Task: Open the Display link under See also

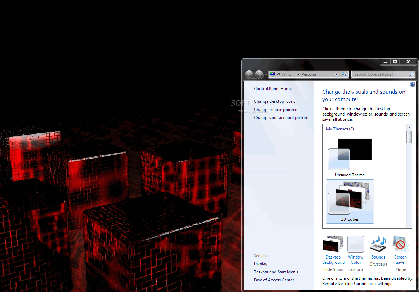Action: point(261,264)
